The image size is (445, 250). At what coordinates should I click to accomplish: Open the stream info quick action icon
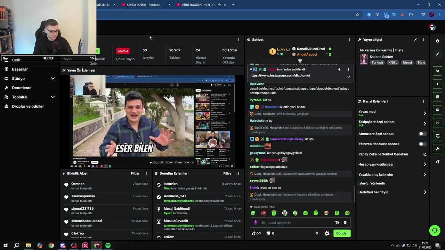click(x=437, y=41)
